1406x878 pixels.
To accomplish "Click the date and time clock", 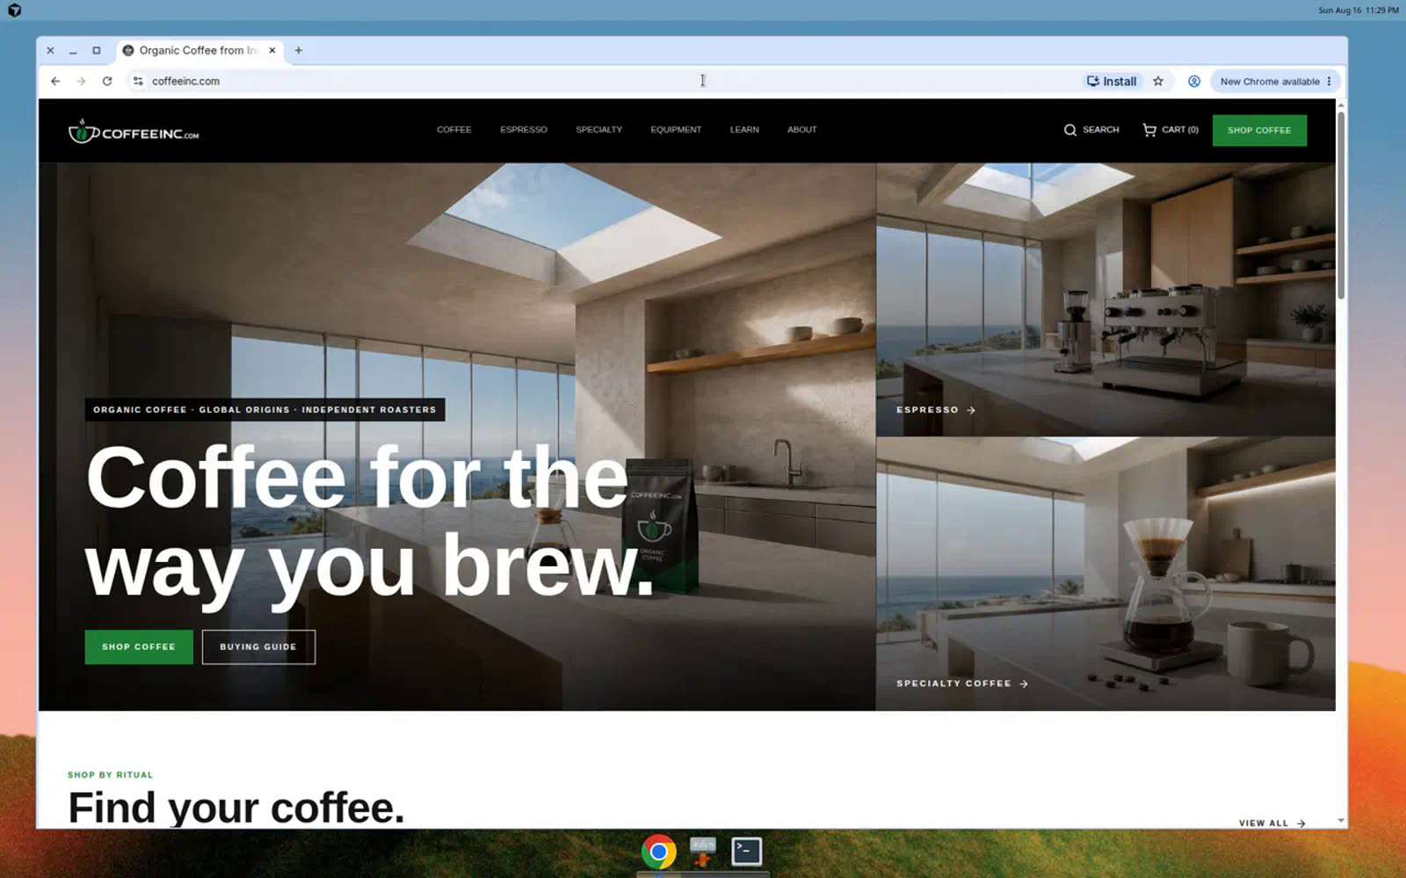I will tap(1358, 10).
